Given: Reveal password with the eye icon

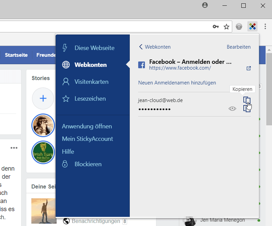Looking at the screenshot, I should (232, 109).
